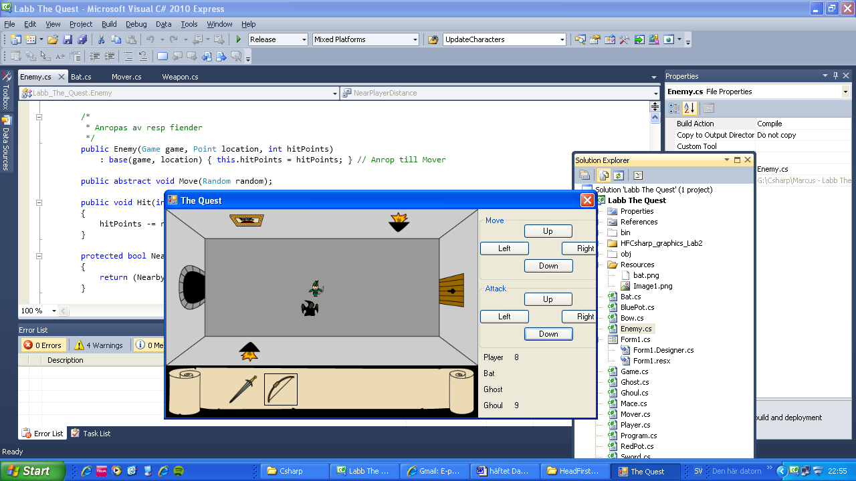Open the Mixed Platforms dropdown
This screenshot has height=481, width=856.
pyautogui.click(x=415, y=39)
